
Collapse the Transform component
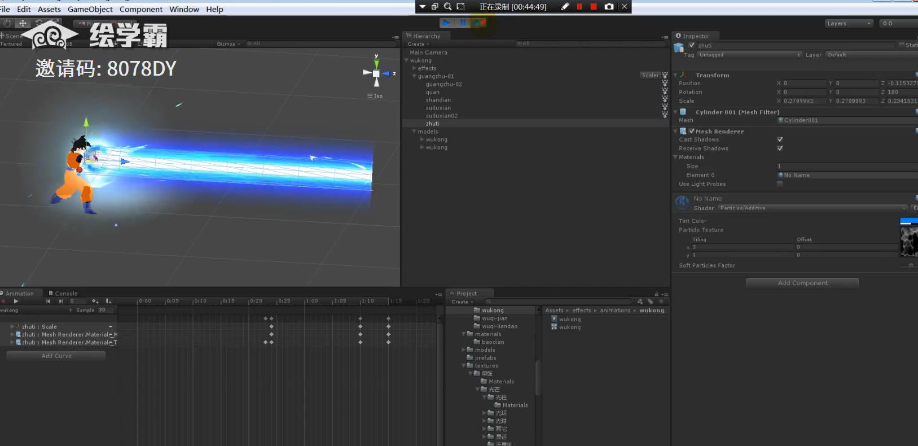[x=675, y=75]
